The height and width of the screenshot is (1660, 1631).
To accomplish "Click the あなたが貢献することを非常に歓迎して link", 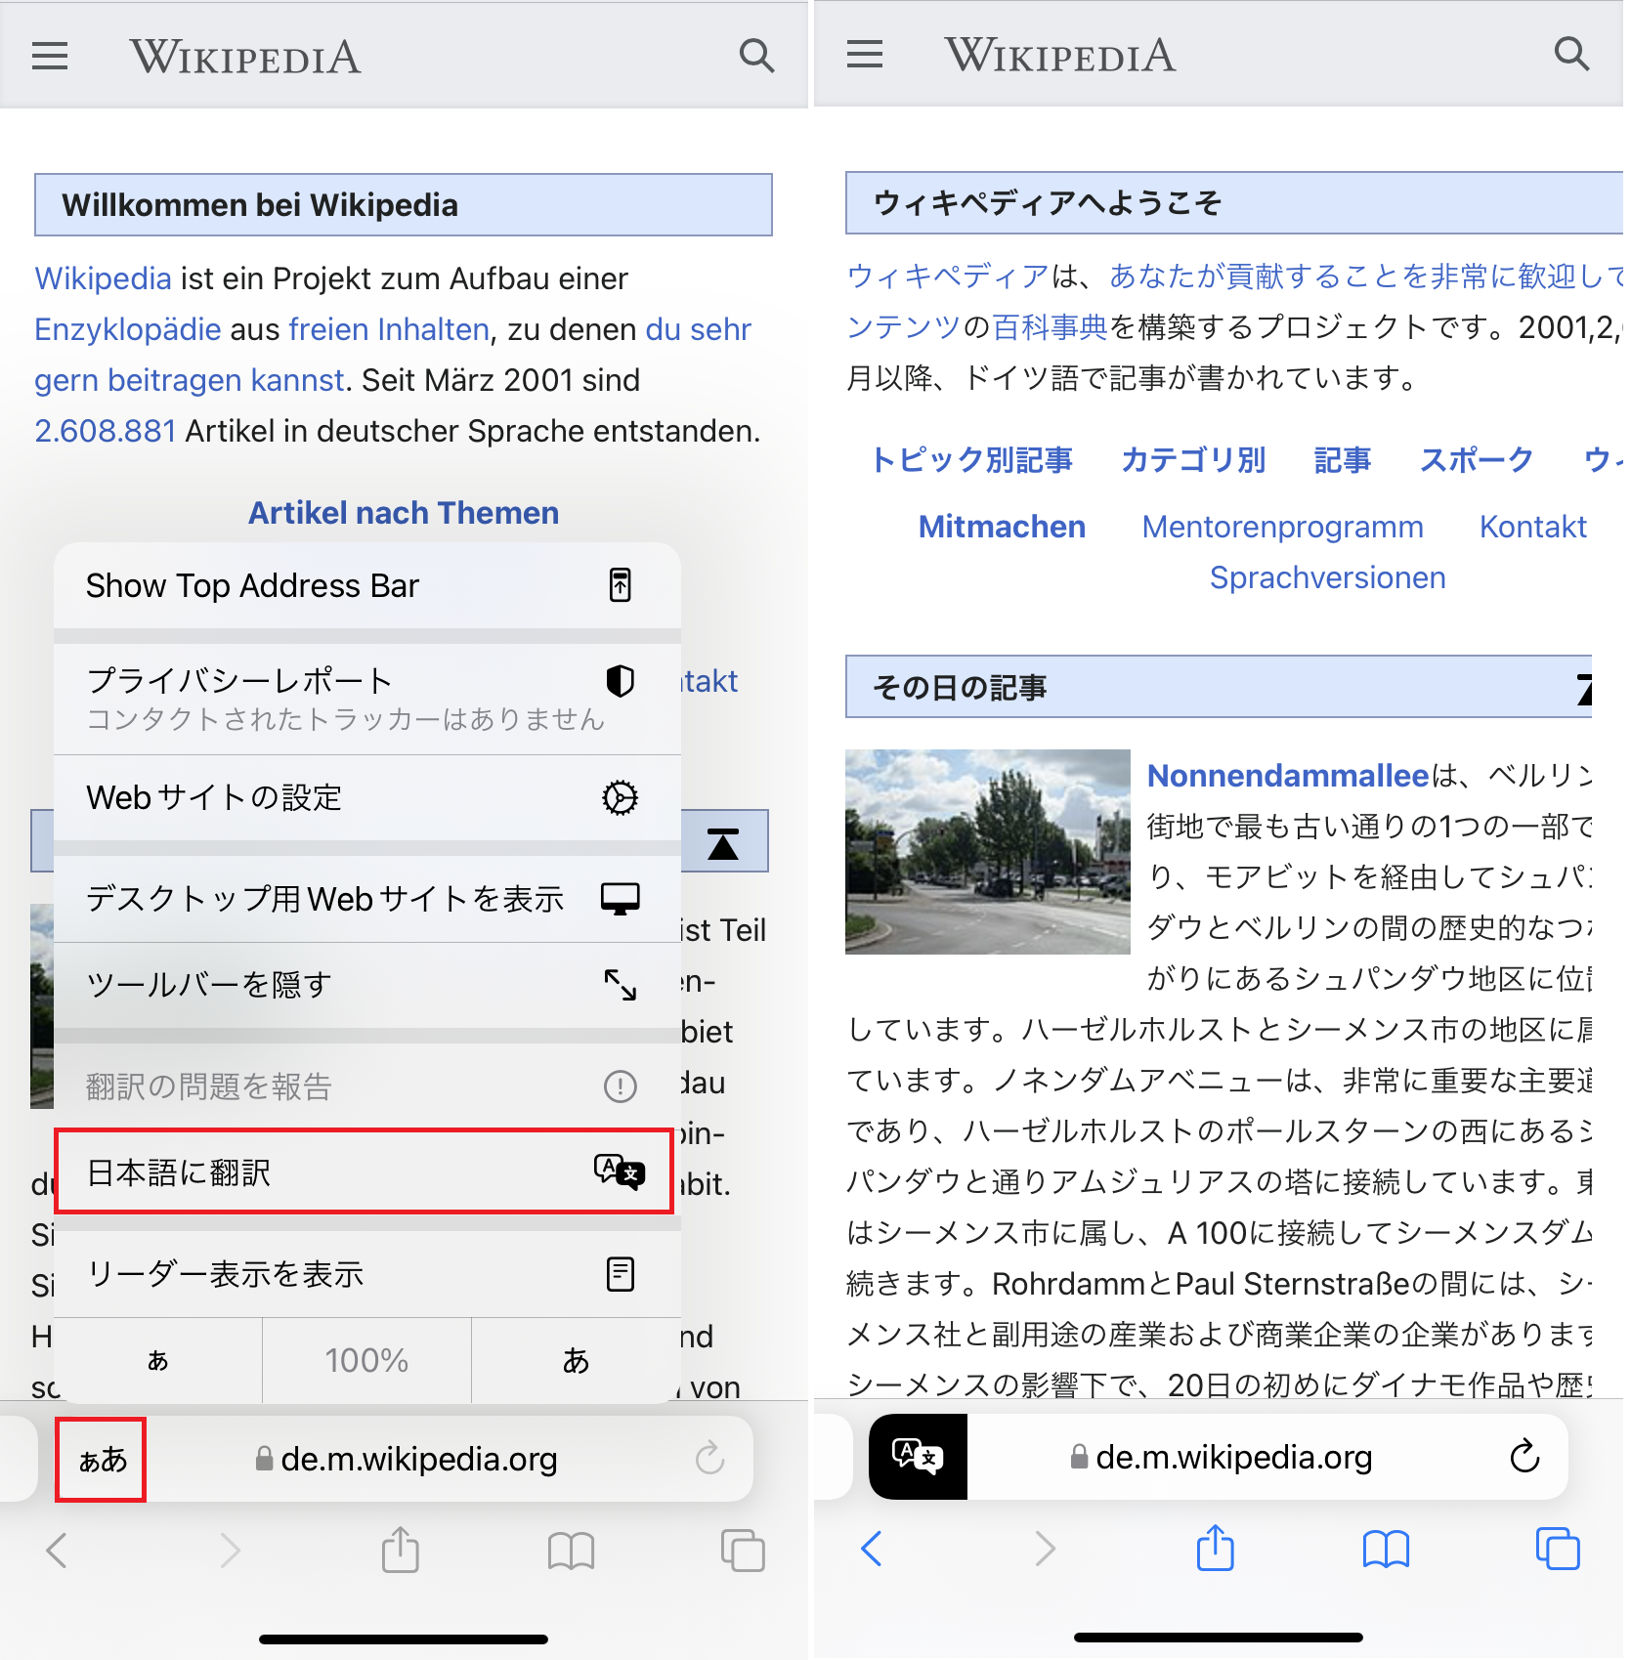I will click(x=1365, y=277).
